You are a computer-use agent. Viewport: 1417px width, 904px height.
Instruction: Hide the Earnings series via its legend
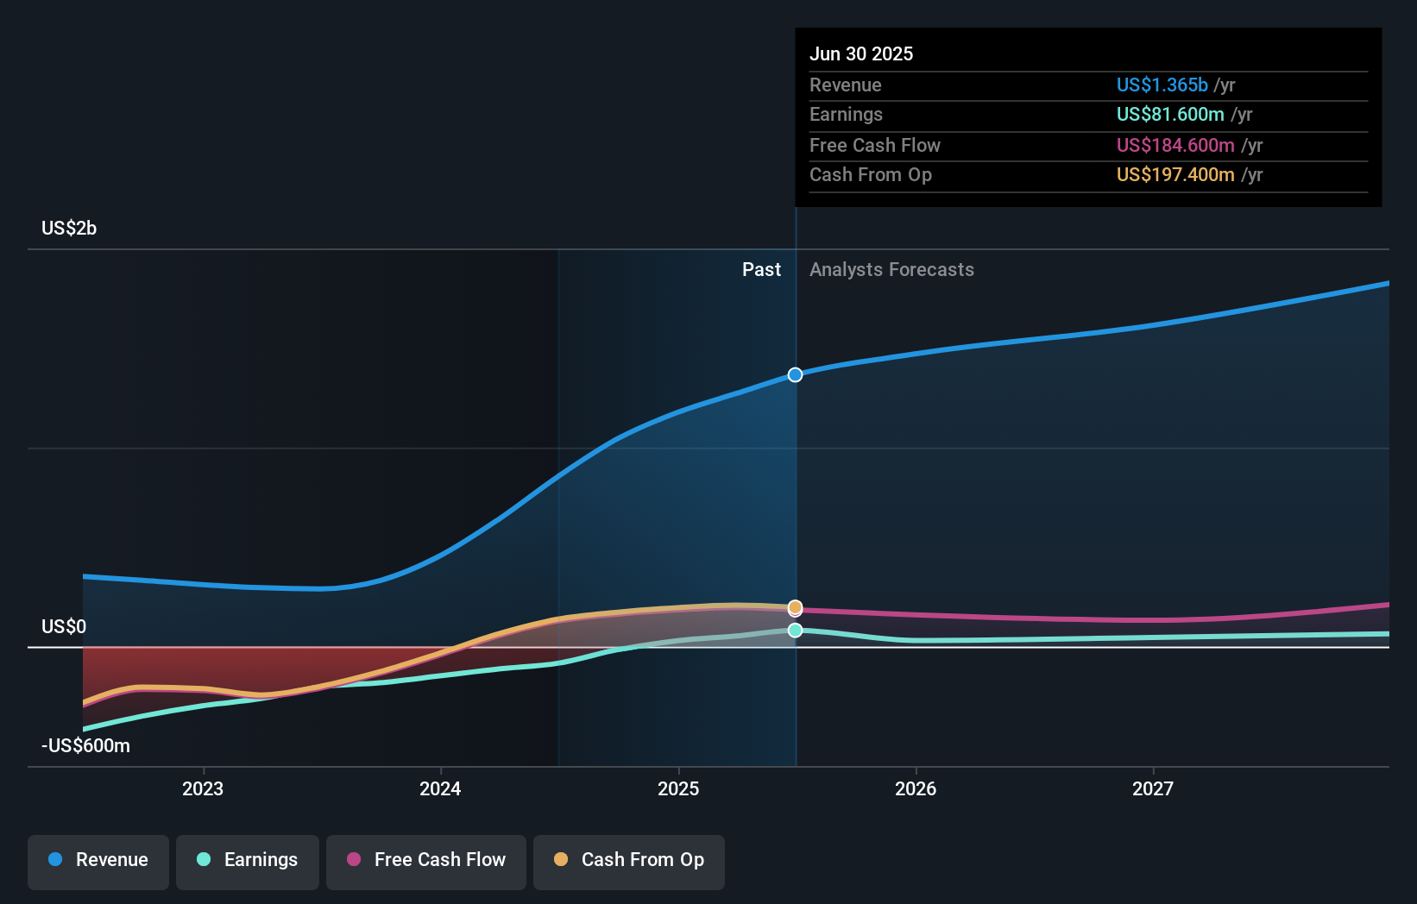pyautogui.click(x=248, y=861)
